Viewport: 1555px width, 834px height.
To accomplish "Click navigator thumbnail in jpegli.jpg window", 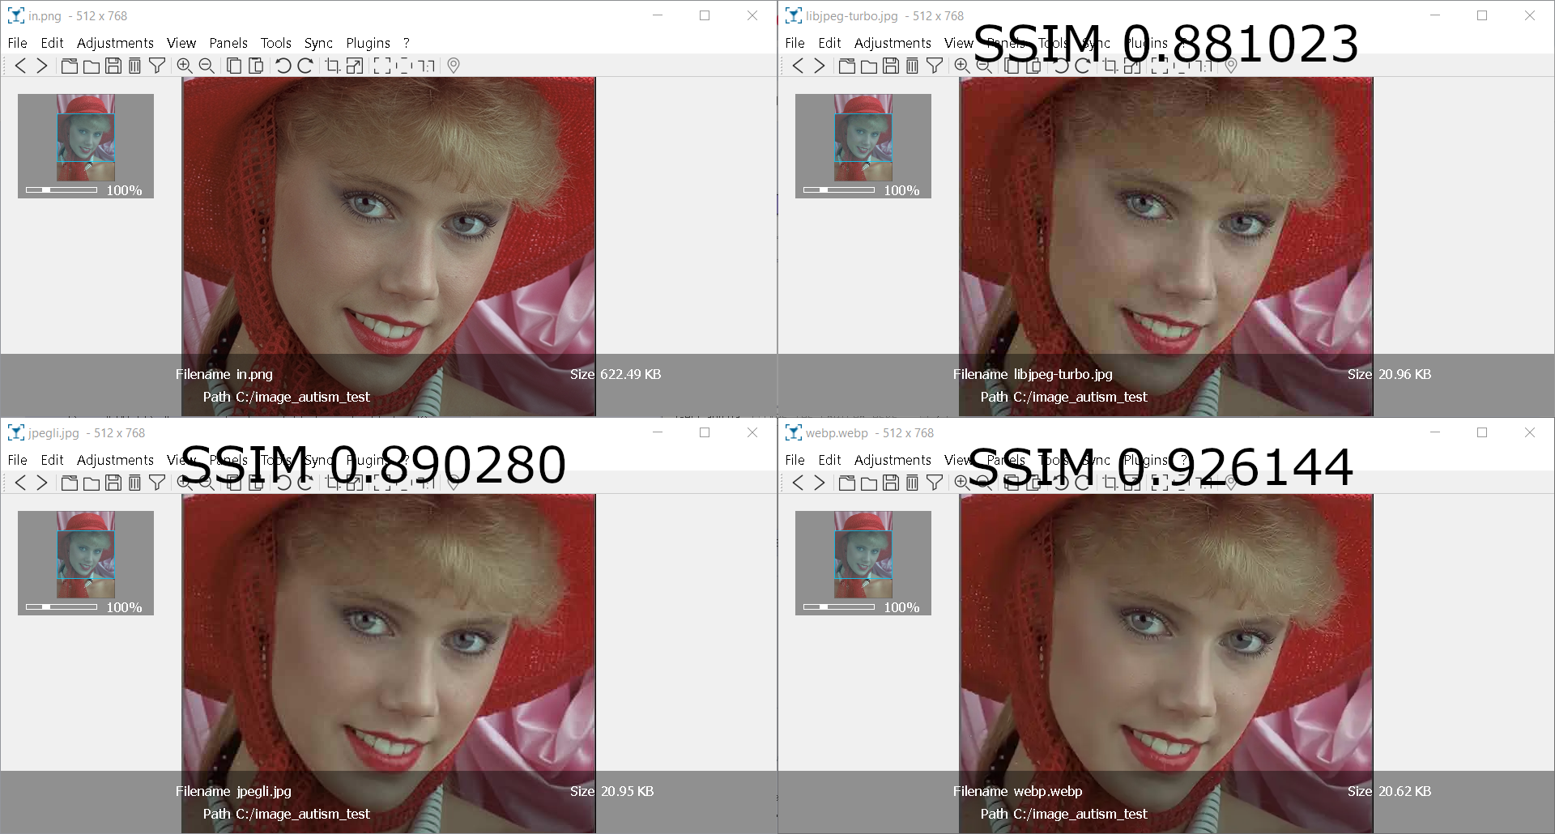I will tap(86, 555).
